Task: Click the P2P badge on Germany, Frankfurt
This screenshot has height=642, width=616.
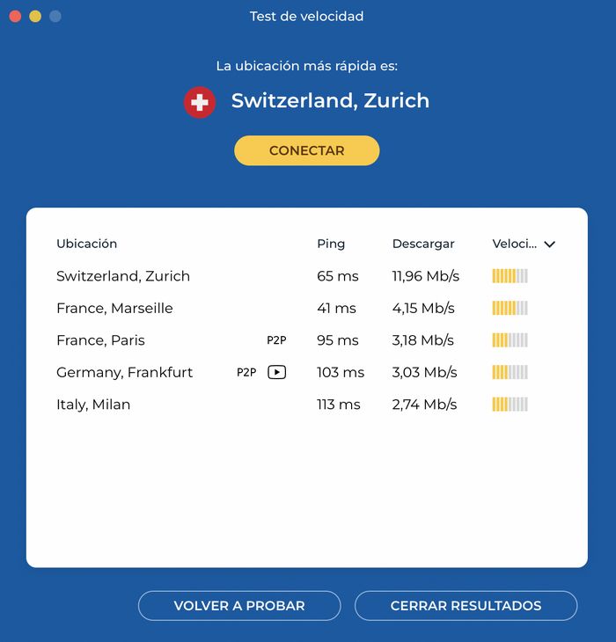Action: coord(246,372)
